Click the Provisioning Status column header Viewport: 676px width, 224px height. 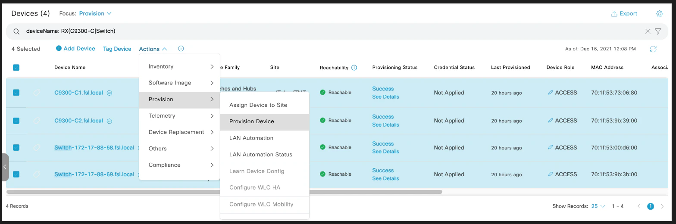(395, 68)
